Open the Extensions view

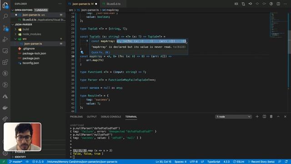point(5,62)
